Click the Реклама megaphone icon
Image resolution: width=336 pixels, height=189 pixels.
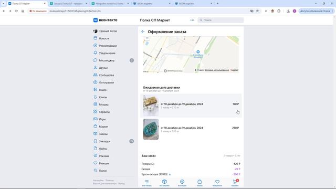(96, 156)
